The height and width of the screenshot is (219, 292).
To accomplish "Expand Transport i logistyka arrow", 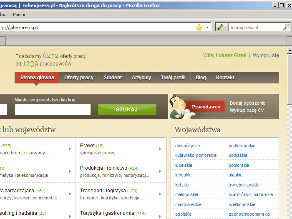I will pos(160,194).
